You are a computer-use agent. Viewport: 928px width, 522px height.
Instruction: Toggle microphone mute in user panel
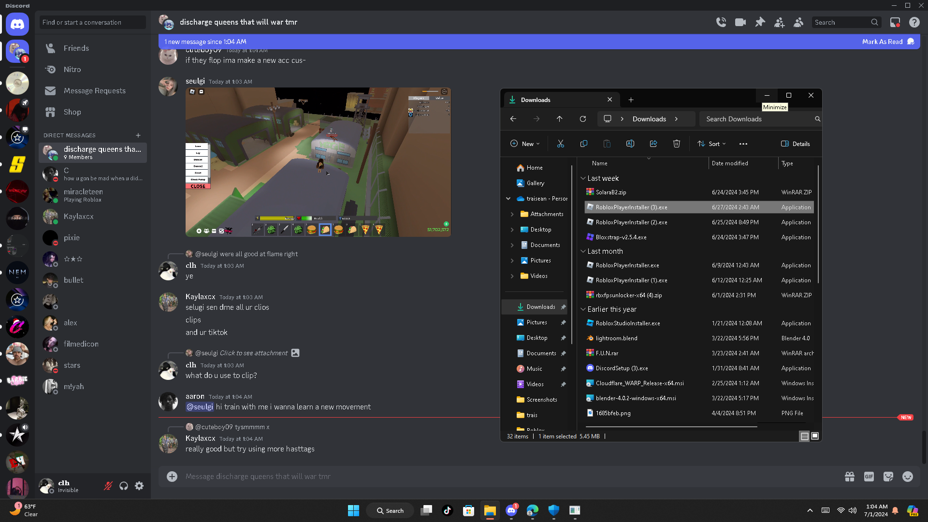pyautogui.click(x=108, y=486)
